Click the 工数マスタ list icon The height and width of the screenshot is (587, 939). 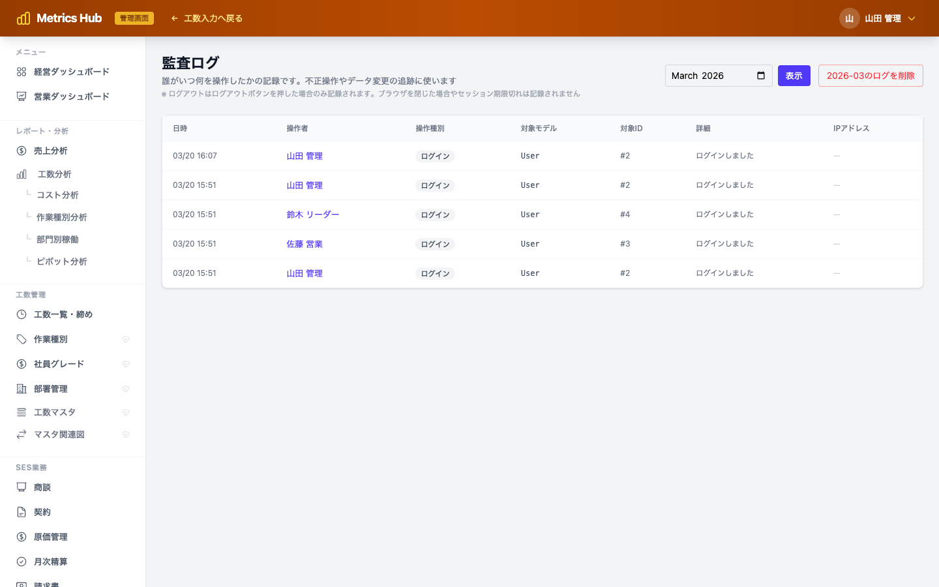pos(22,412)
